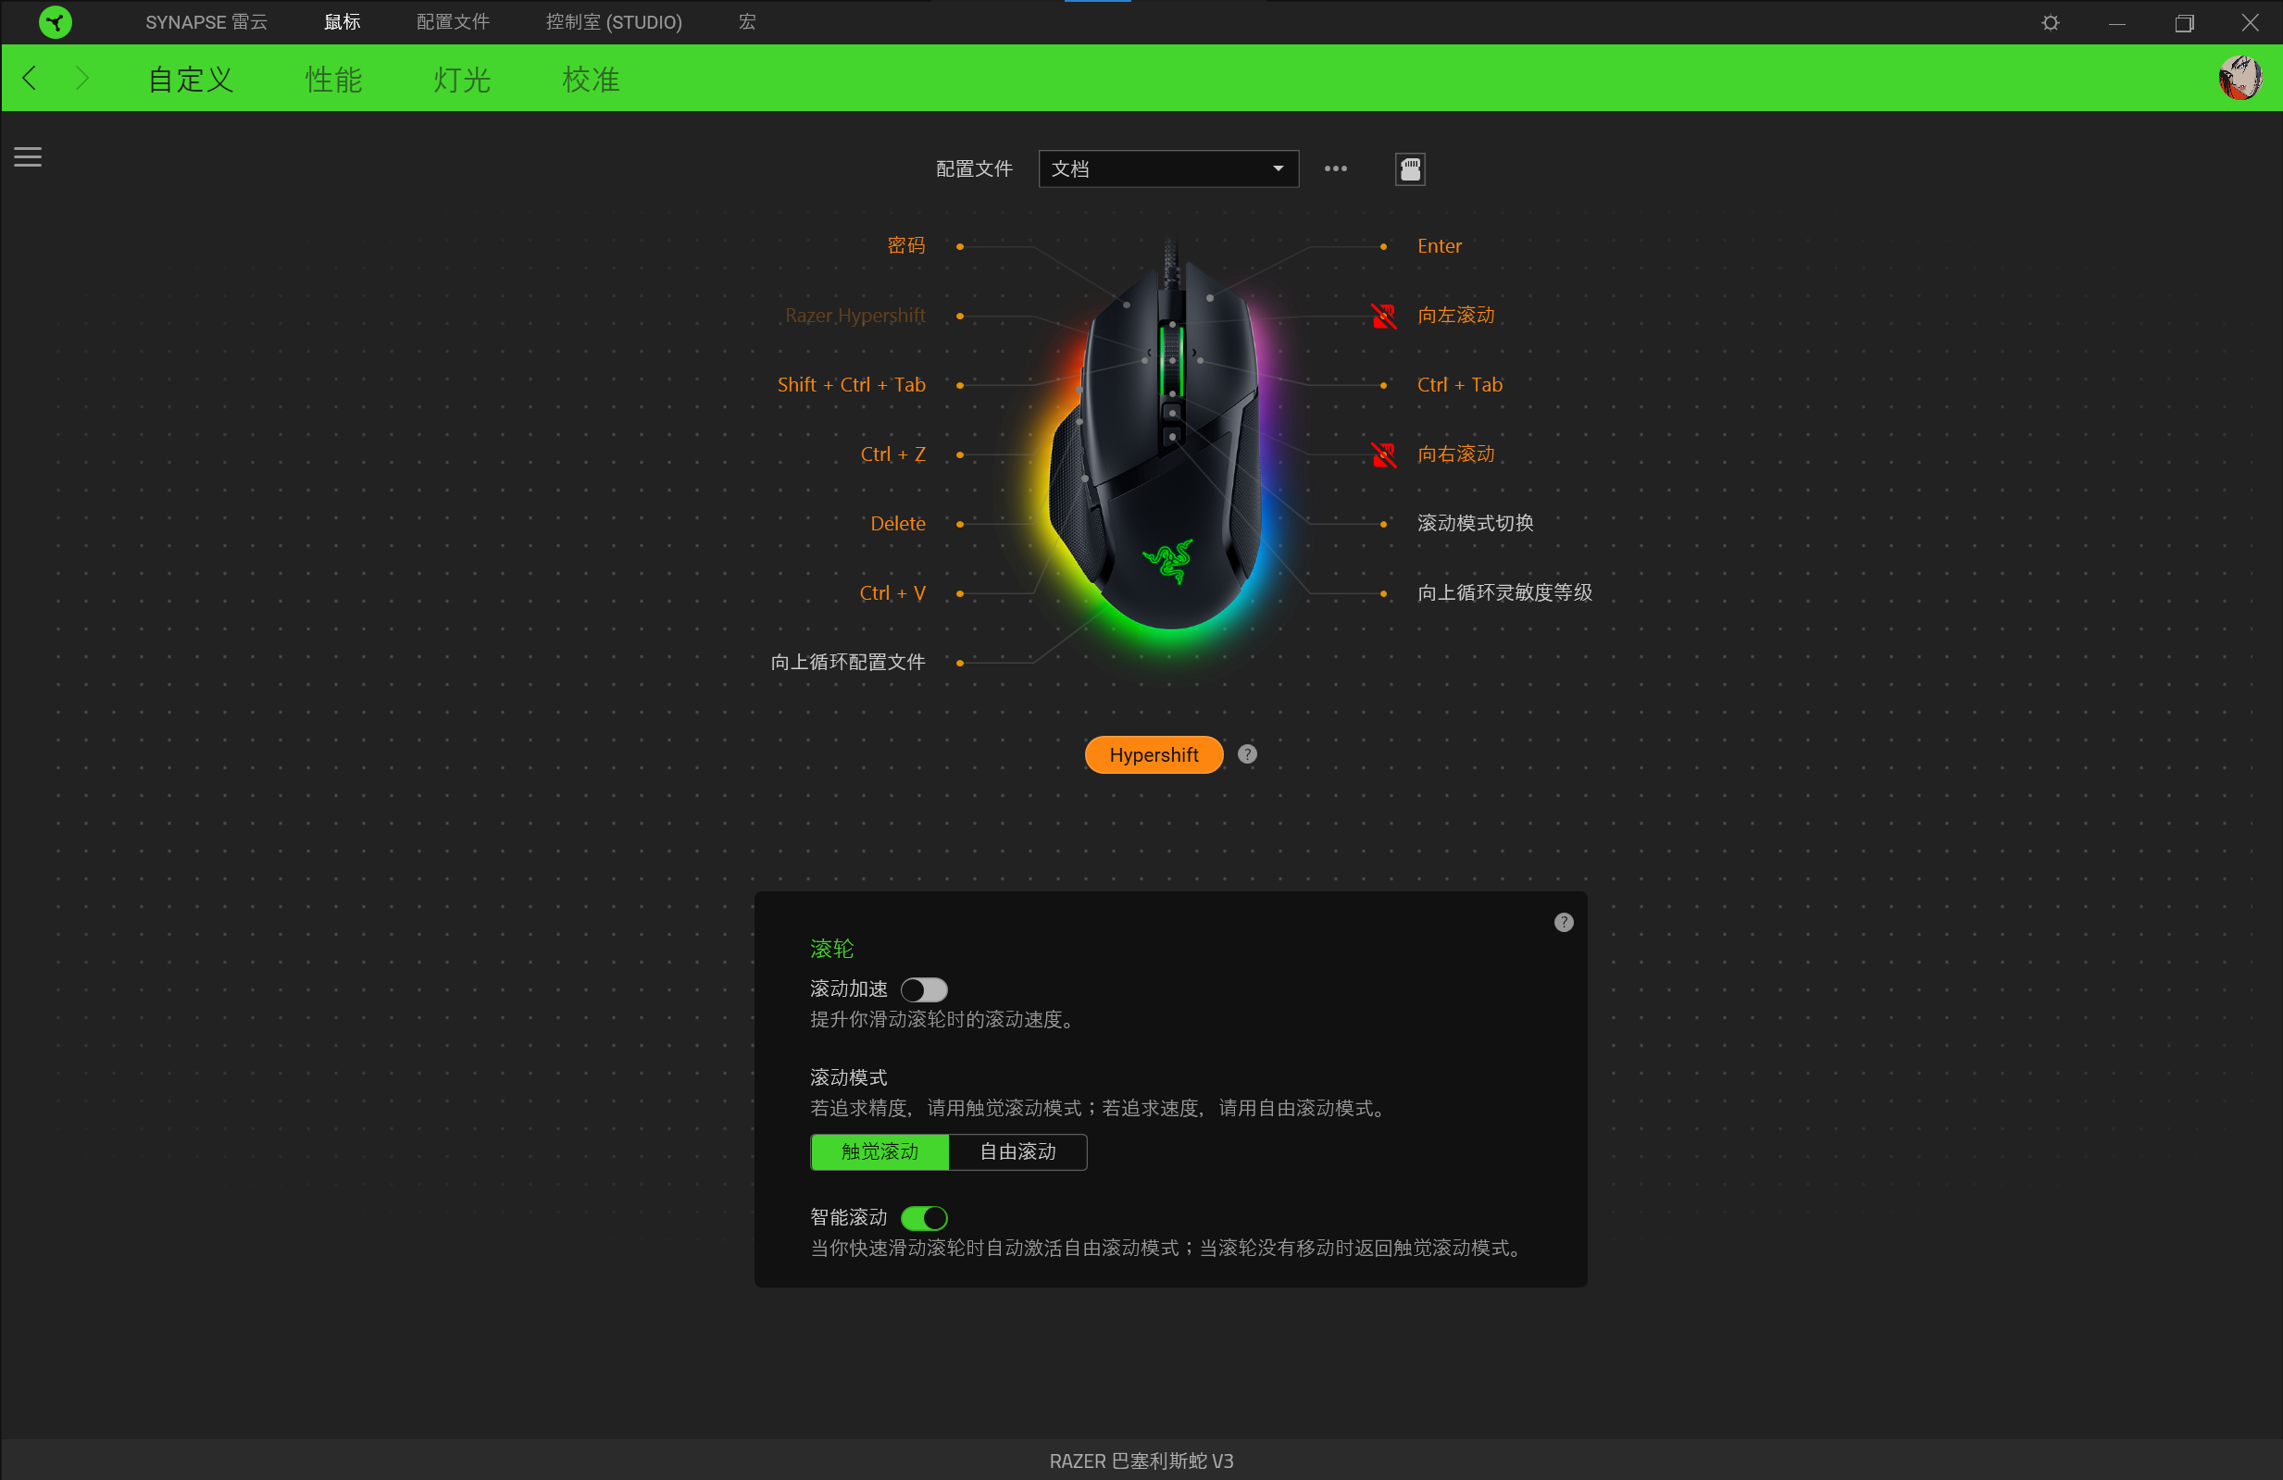Click disabled icon beside 向左滚动
Viewport: 2283px width, 1480px height.
click(x=1384, y=316)
